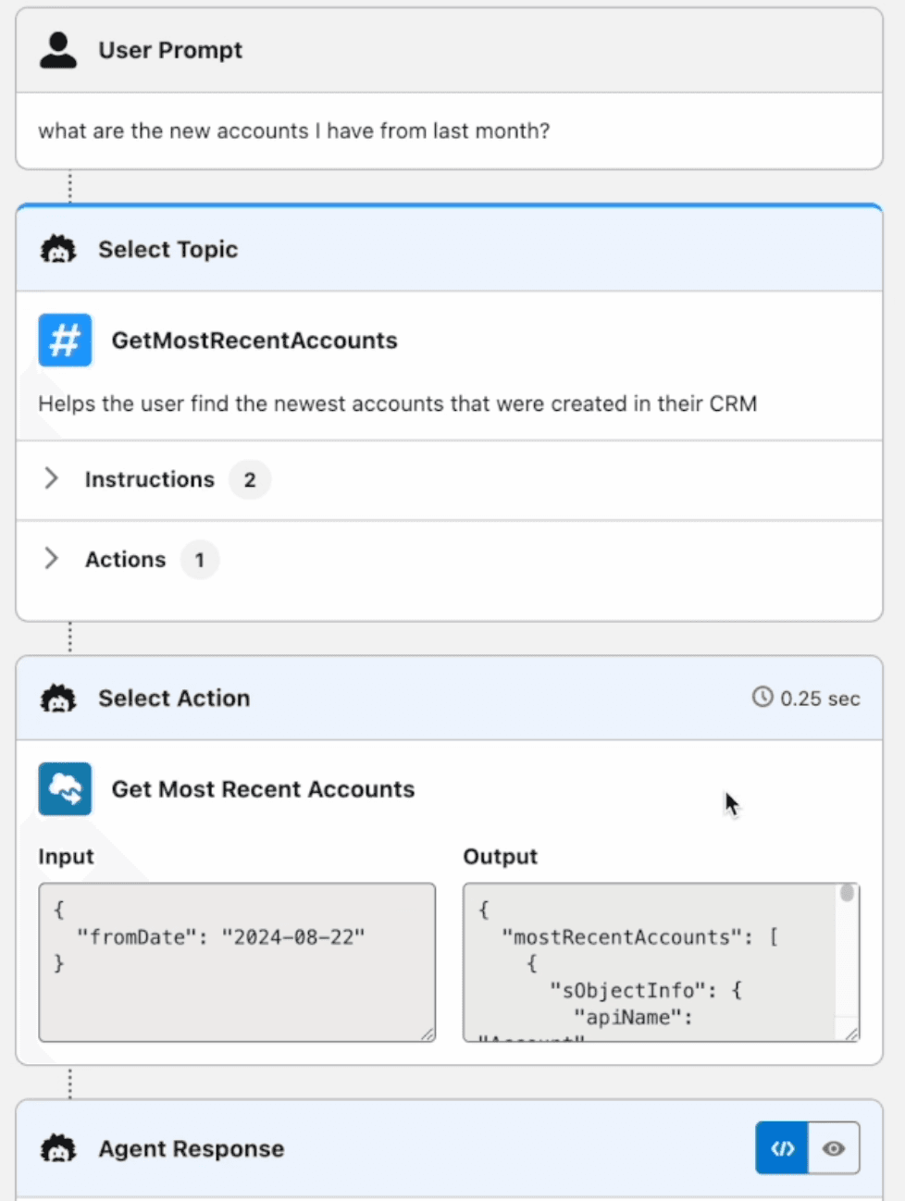Switch Agent Response to code view
This screenshot has height=1201, width=905.
coord(782,1148)
